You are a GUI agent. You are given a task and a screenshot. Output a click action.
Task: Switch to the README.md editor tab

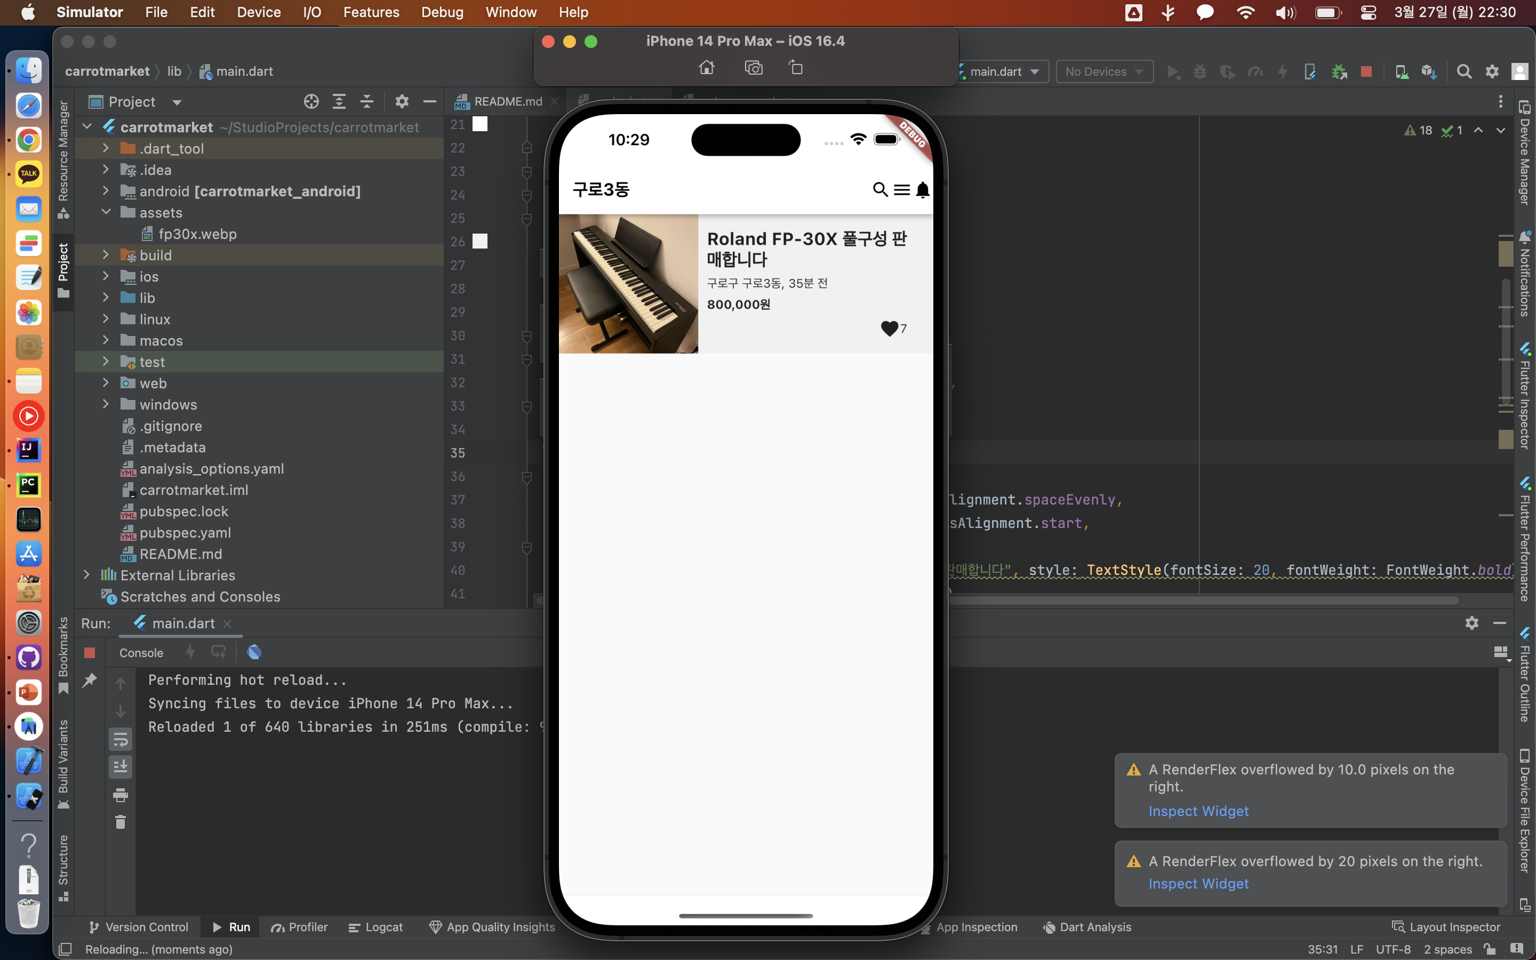(508, 101)
